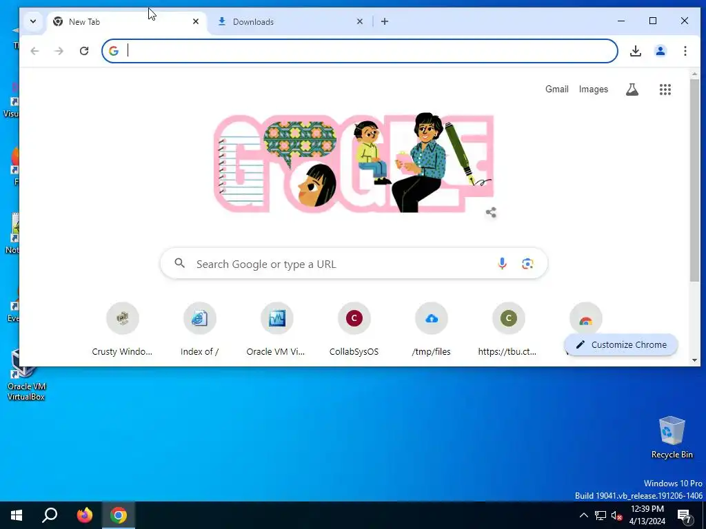Image resolution: width=706 pixels, height=529 pixels.
Task: Open the Oracle VM VirtualBox desktop icon
Action: click(x=26, y=375)
